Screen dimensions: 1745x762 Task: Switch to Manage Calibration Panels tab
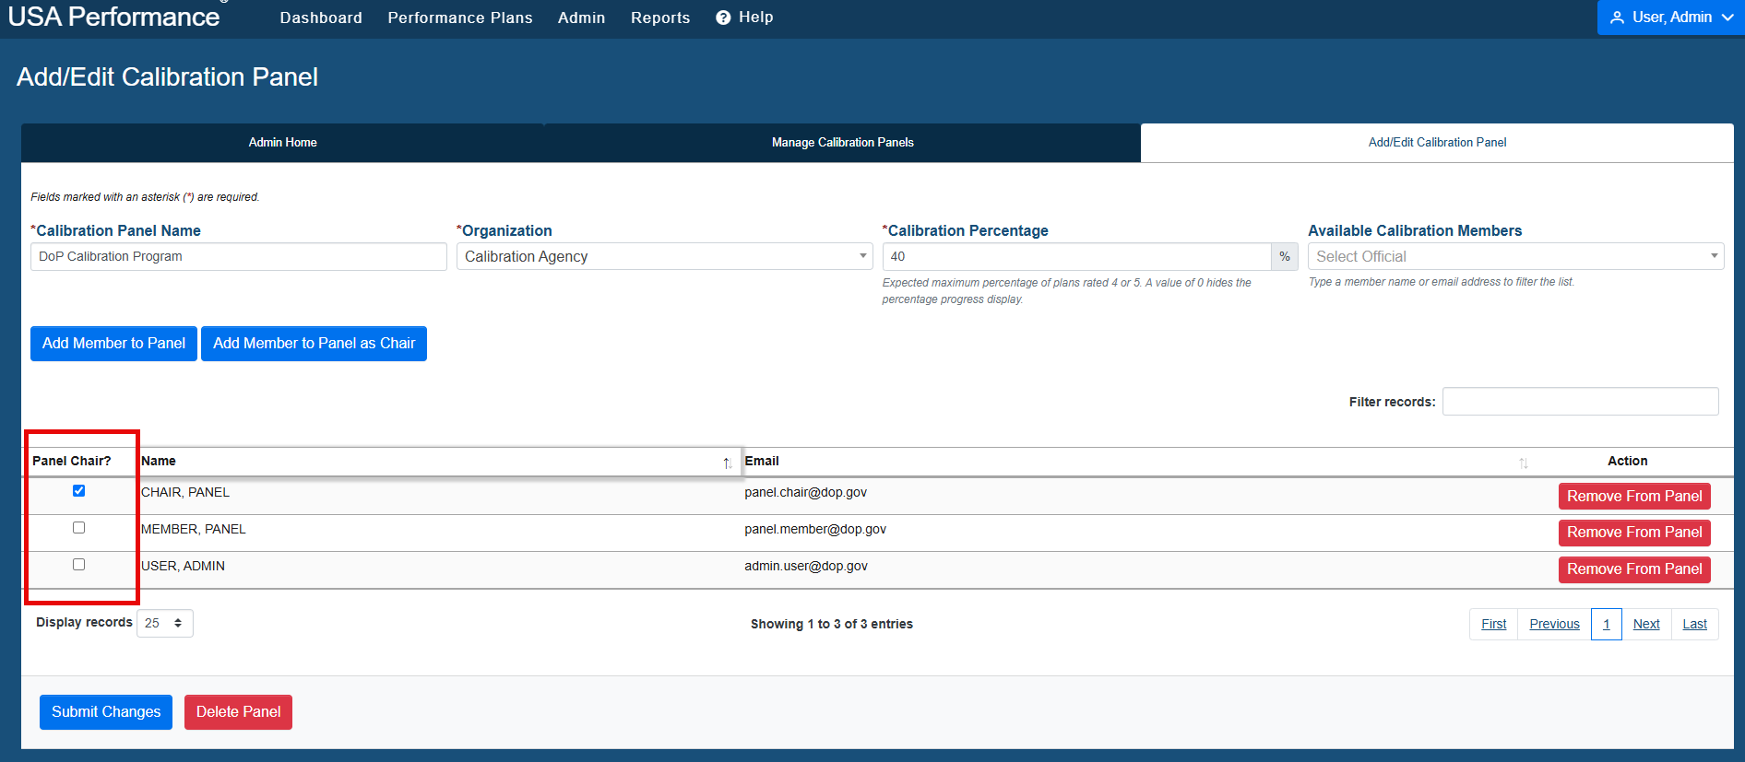click(842, 143)
